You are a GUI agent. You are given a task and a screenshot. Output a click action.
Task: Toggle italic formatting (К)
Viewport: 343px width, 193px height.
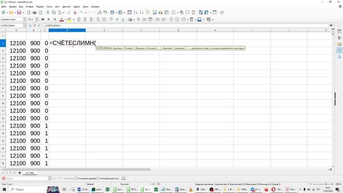pyautogui.click(x=49, y=19)
